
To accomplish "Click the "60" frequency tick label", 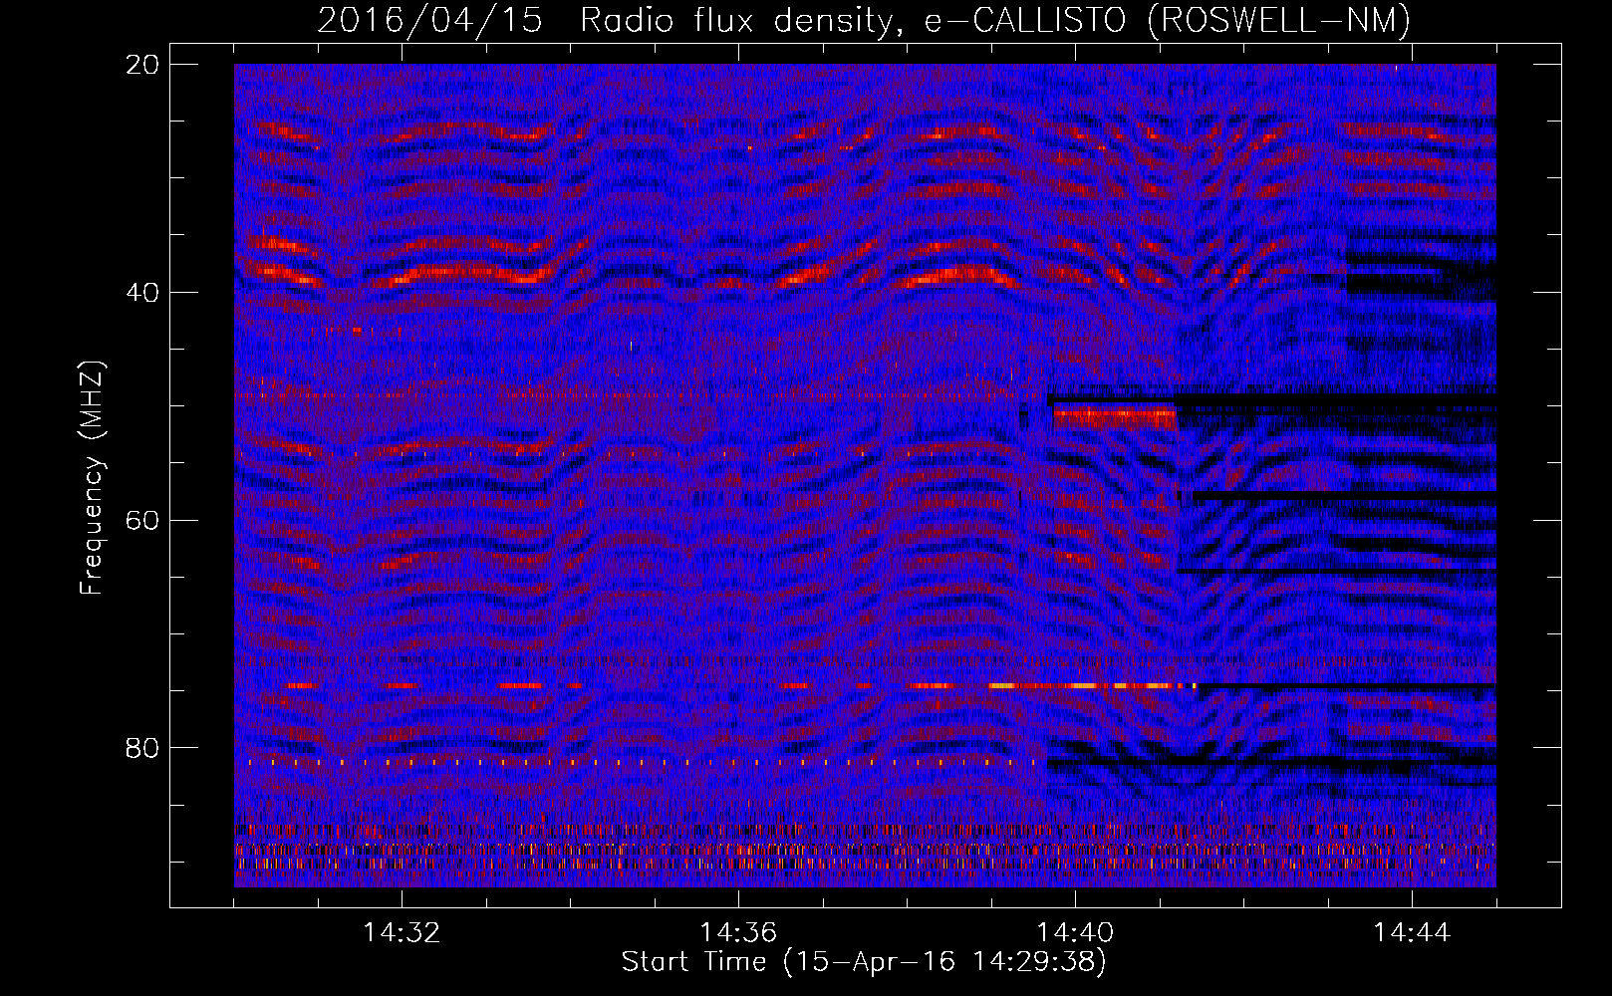I will (143, 520).
